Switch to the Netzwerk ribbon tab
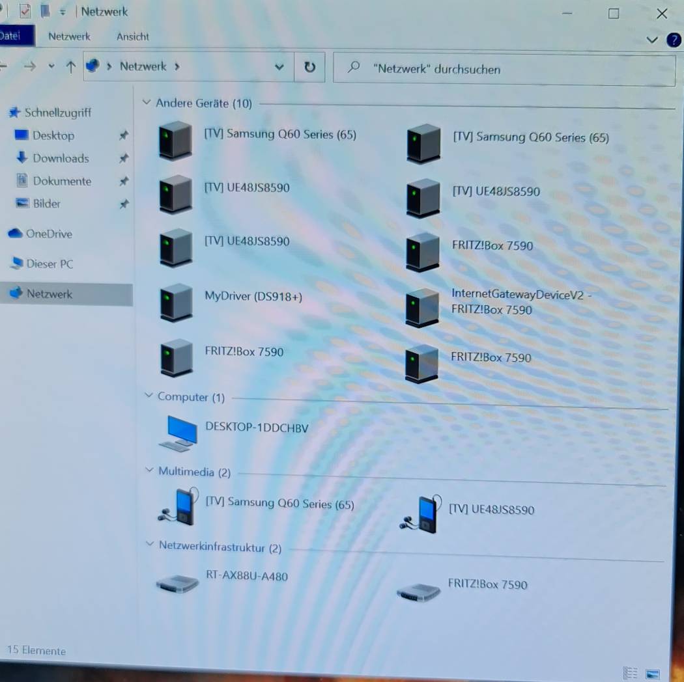 coord(69,37)
